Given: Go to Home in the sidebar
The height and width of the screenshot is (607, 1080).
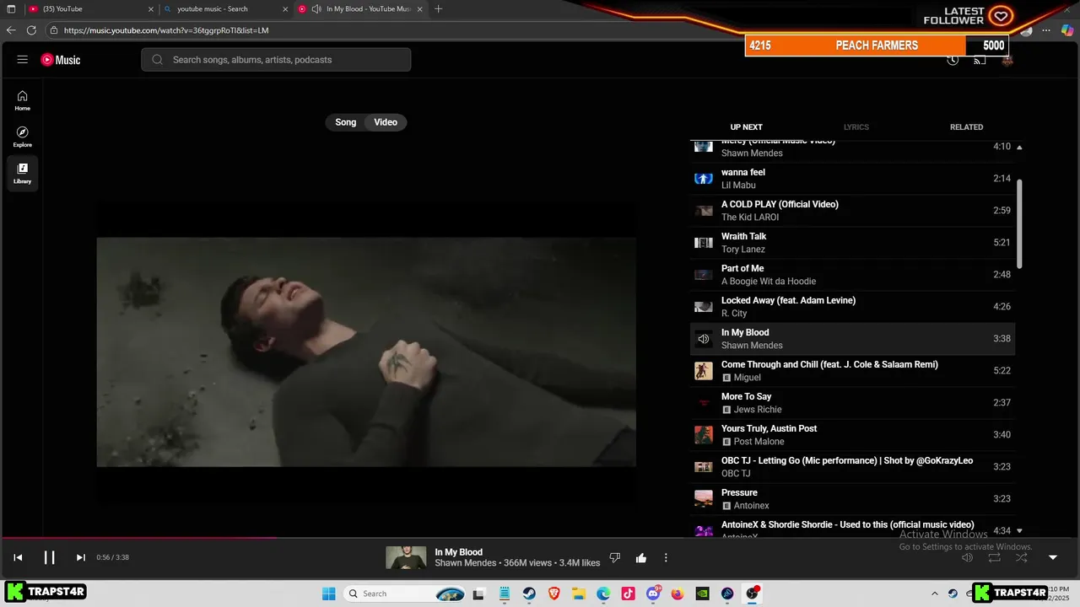Looking at the screenshot, I should pyautogui.click(x=23, y=100).
